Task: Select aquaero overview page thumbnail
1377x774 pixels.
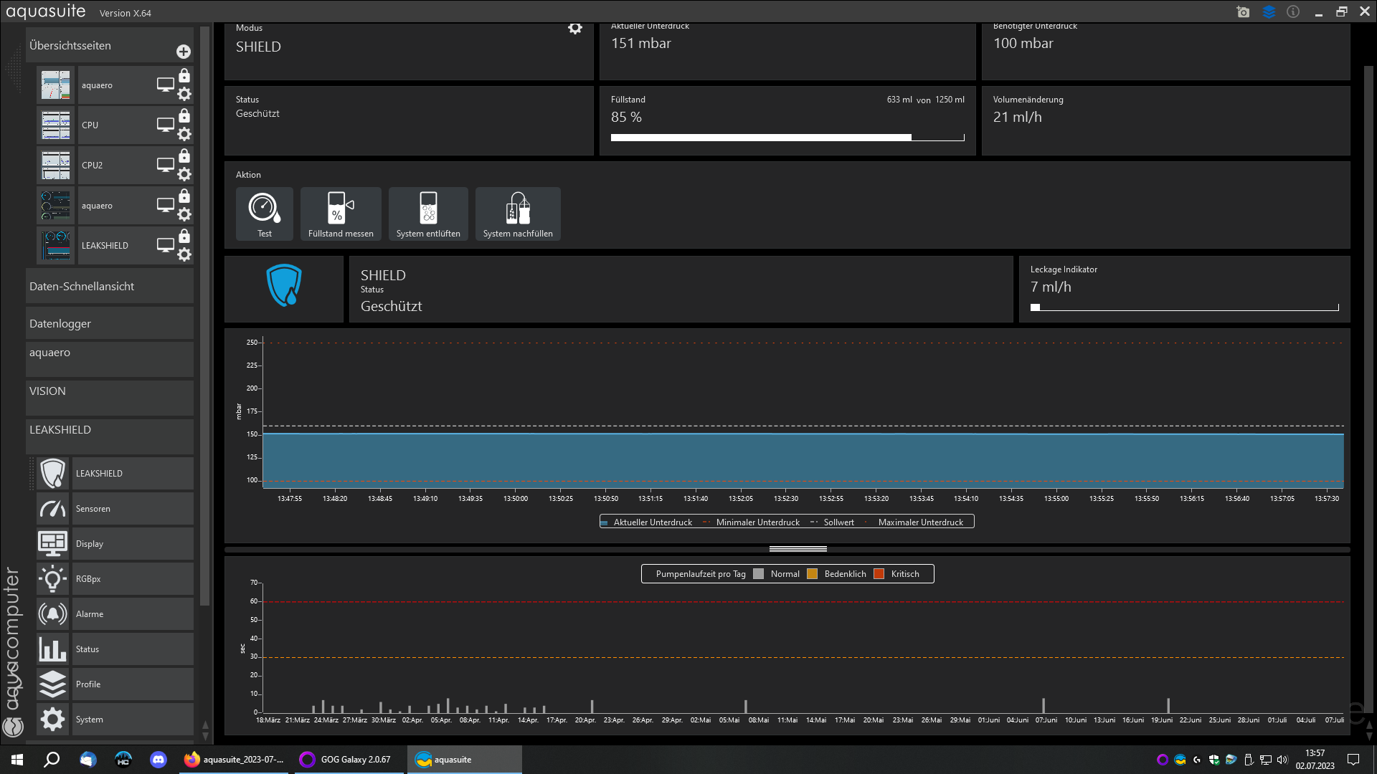Action: (56, 85)
